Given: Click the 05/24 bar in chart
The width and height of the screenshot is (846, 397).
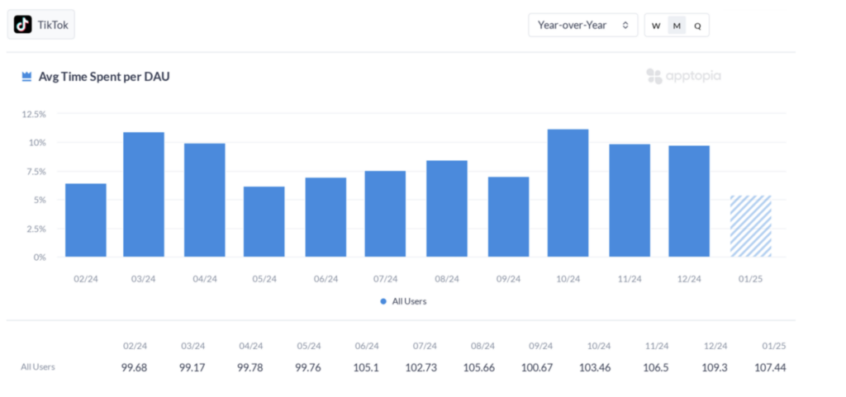Looking at the screenshot, I should (264, 221).
